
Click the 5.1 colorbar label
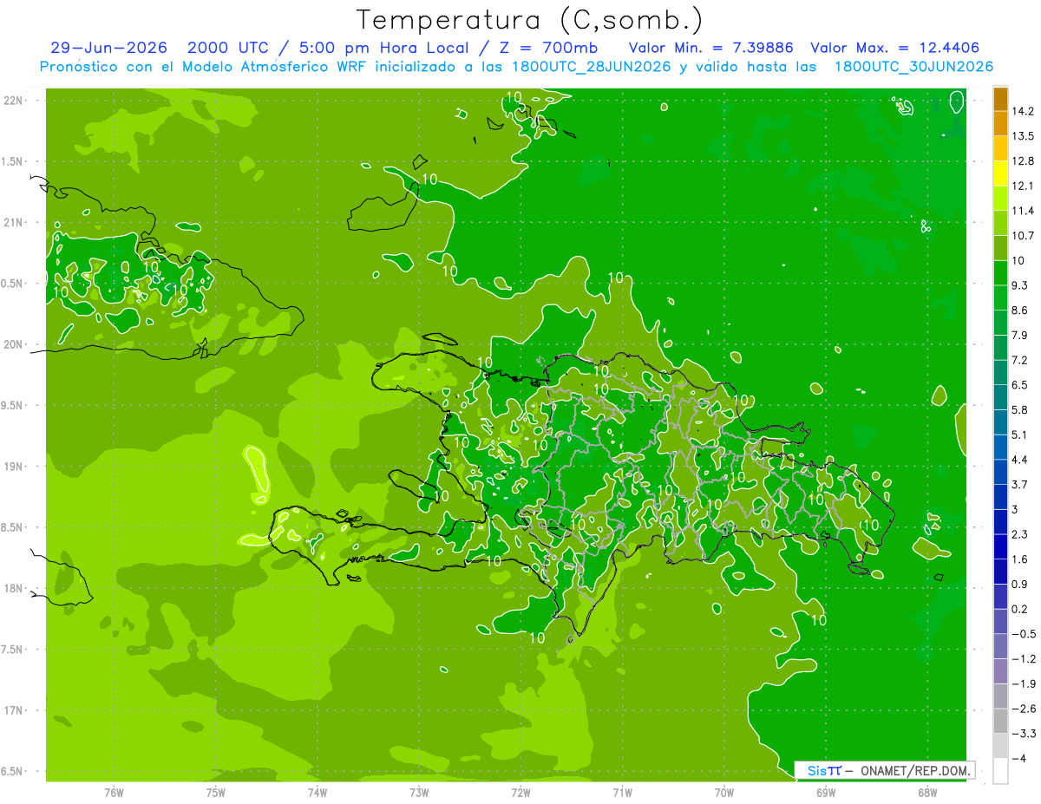tap(1020, 435)
